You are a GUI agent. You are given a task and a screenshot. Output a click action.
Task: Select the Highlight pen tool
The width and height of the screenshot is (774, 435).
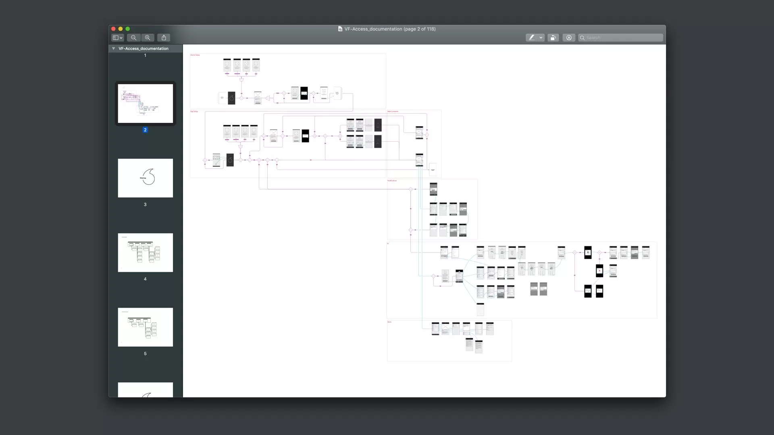click(x=532, y=38)
